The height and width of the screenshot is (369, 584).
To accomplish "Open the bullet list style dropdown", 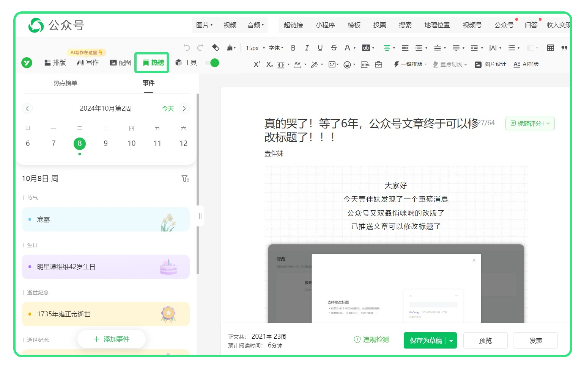I will [518, 48].
